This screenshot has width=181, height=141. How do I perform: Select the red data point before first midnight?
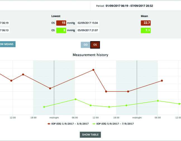point(50,88)
